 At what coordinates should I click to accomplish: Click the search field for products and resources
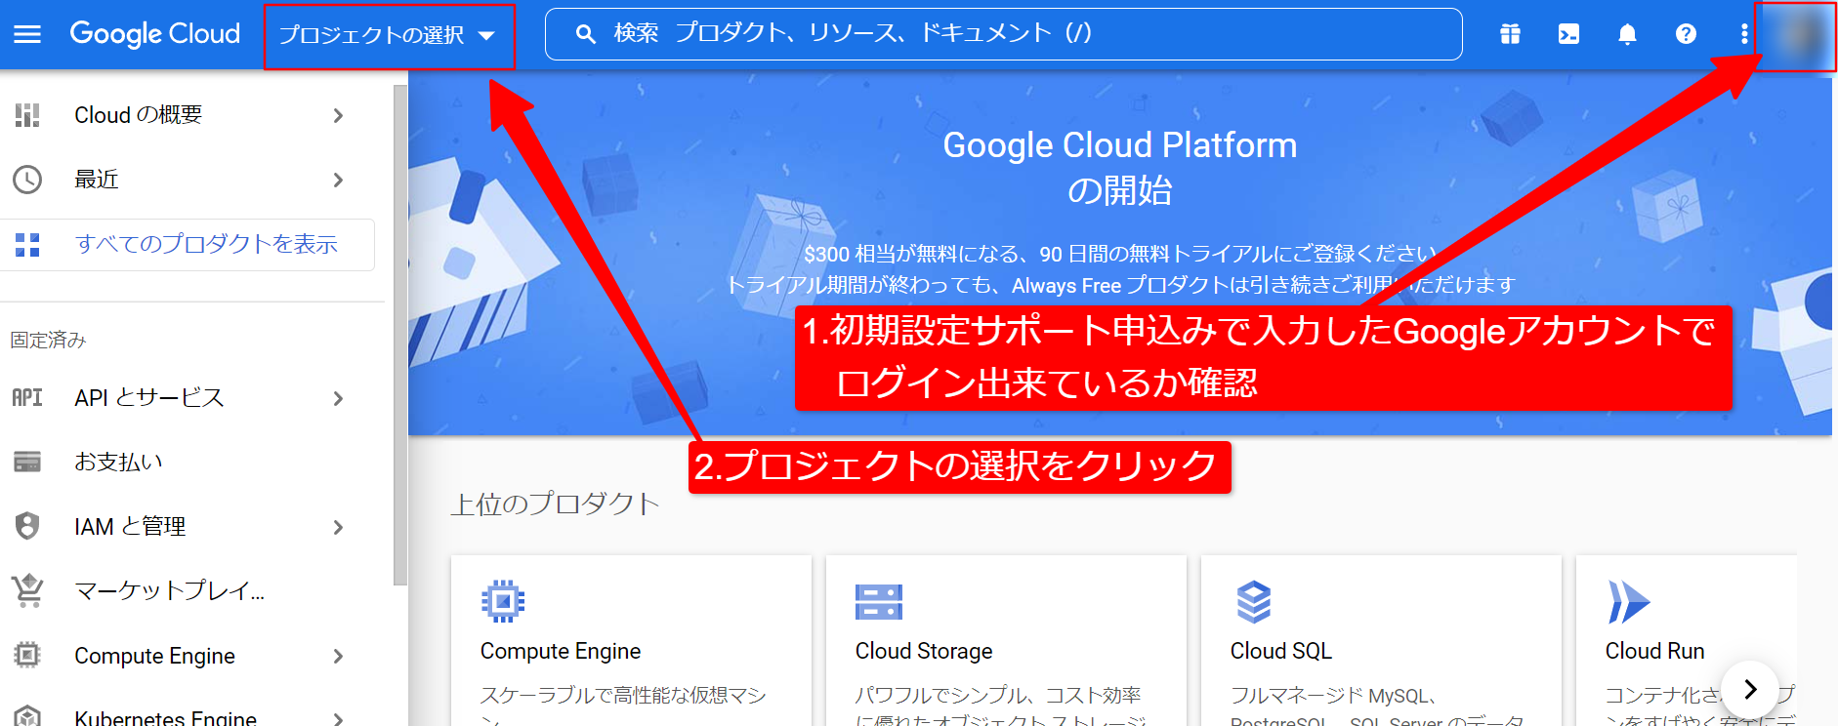1003,34
